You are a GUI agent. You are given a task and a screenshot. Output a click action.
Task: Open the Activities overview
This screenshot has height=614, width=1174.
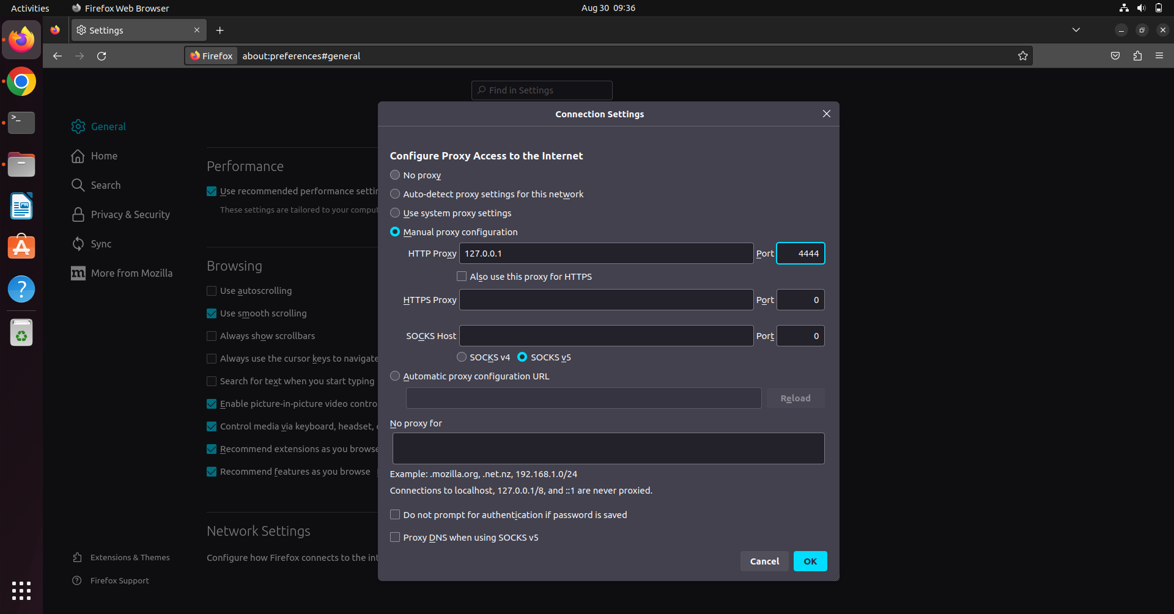29,8
